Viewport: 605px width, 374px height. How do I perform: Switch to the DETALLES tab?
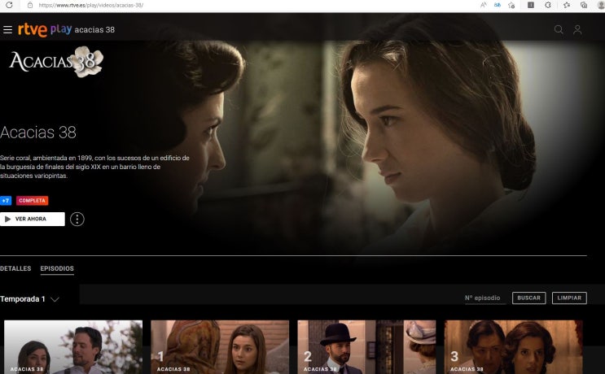pos(15,268)
